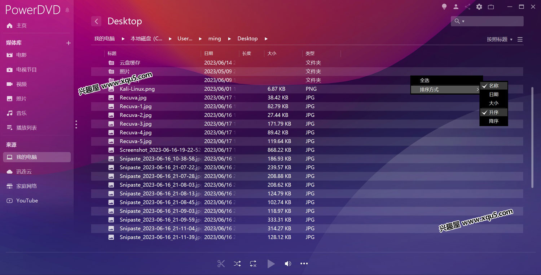Open the user account icon

click(456, 6)
